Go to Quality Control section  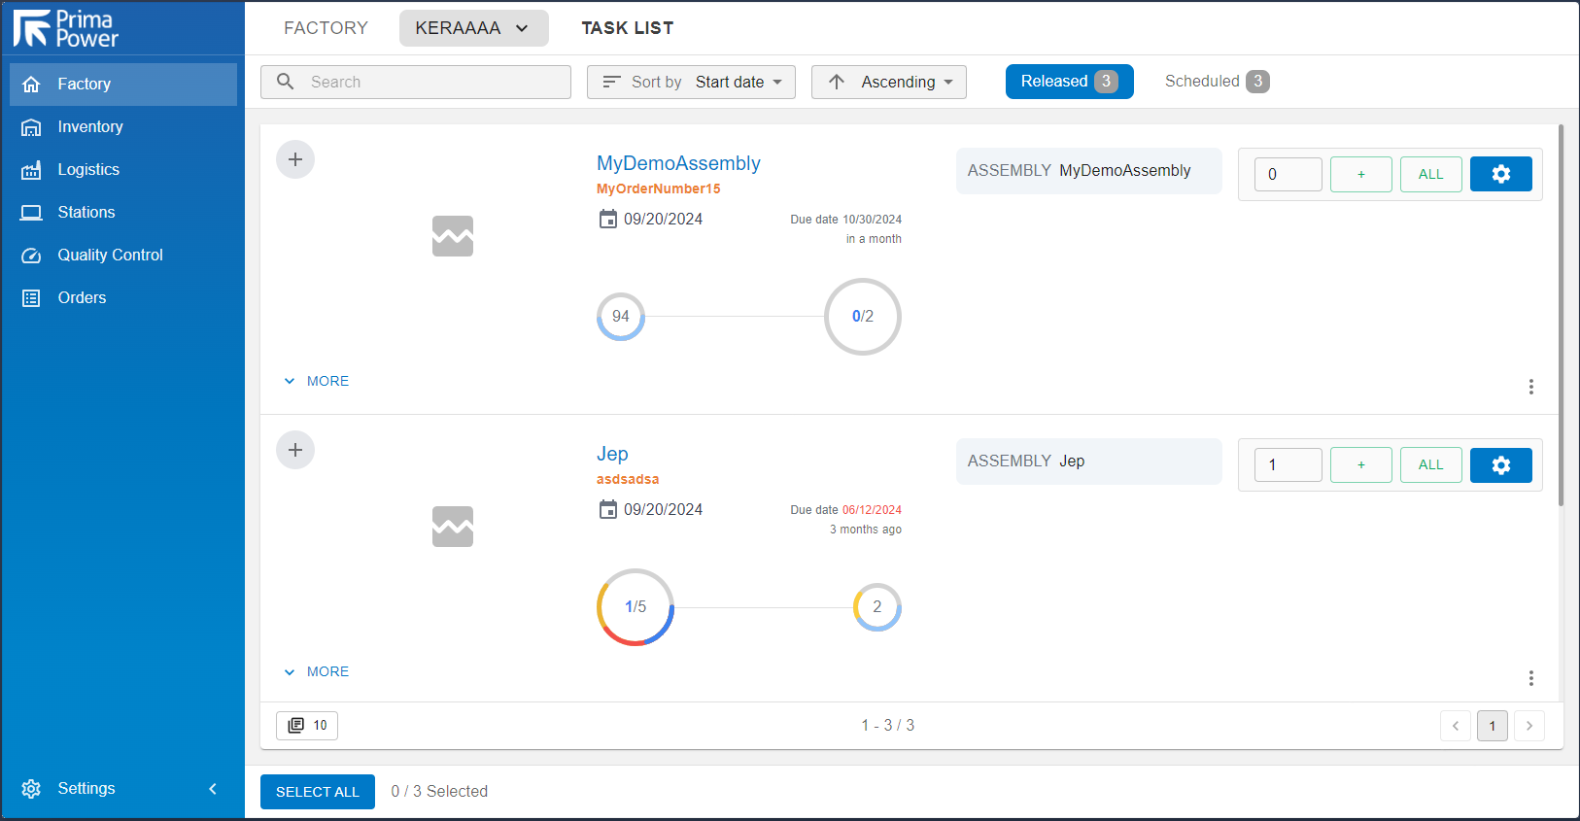[110, 256]
